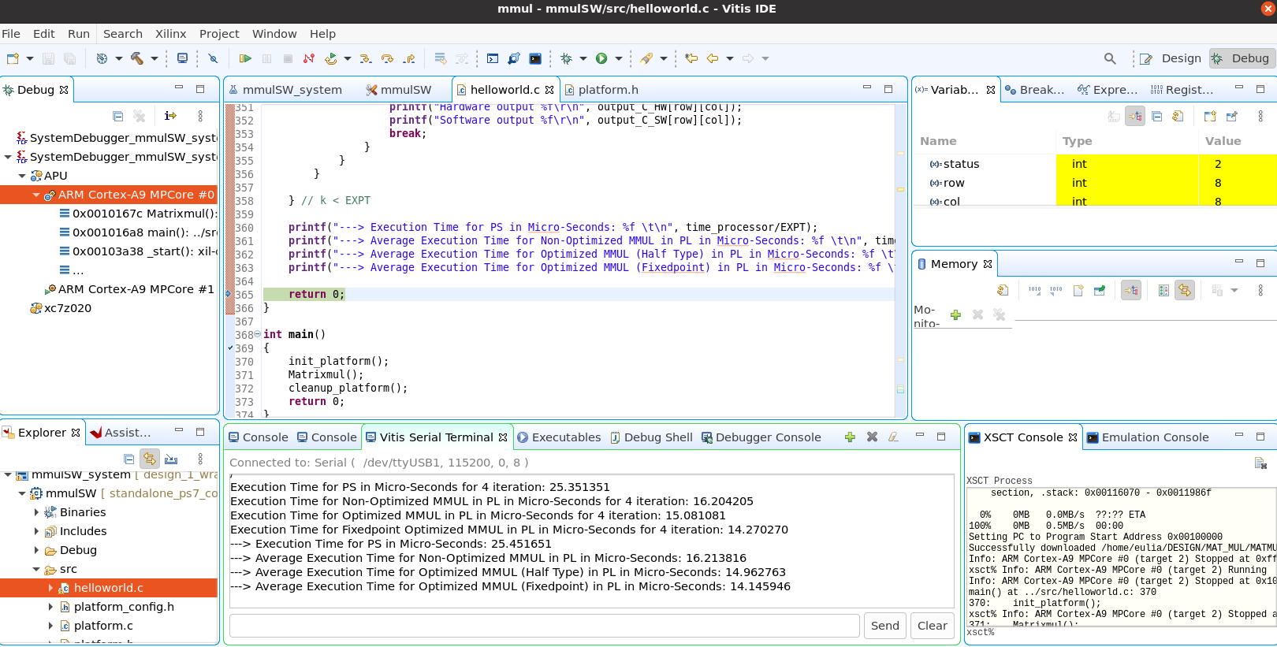Click the serial terminal text input field
1277x647 pixels.
[x=544, y=626]
